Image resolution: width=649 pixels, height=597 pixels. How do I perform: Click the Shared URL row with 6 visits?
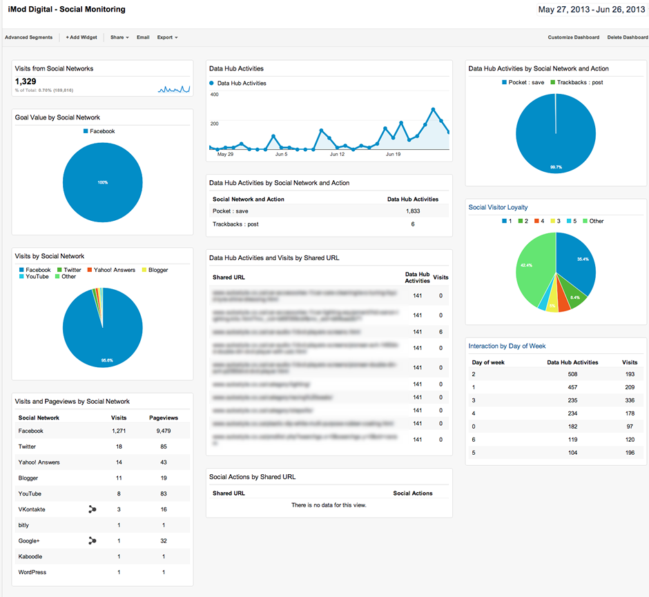pos(329,332)
